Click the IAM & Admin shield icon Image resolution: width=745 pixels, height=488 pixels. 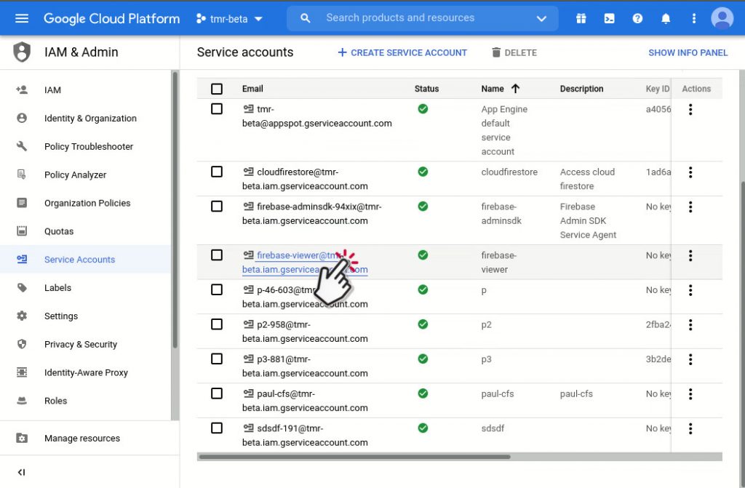click(x=22, y=52)
